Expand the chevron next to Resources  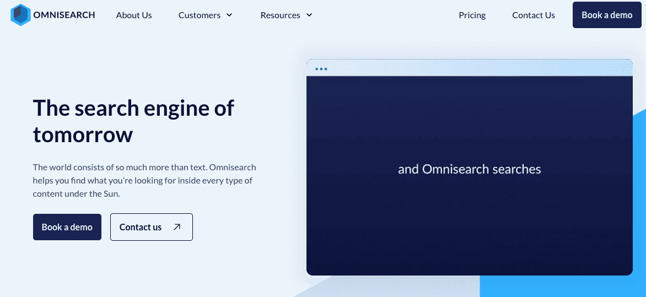[x=309, y=15]
